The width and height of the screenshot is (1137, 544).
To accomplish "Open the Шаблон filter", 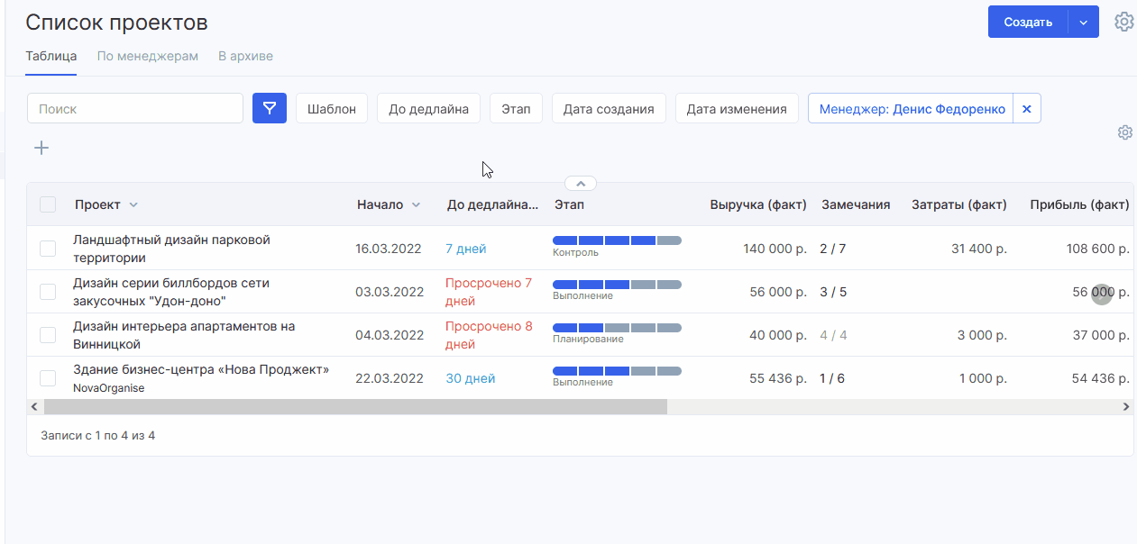I will tap(332, 109).
